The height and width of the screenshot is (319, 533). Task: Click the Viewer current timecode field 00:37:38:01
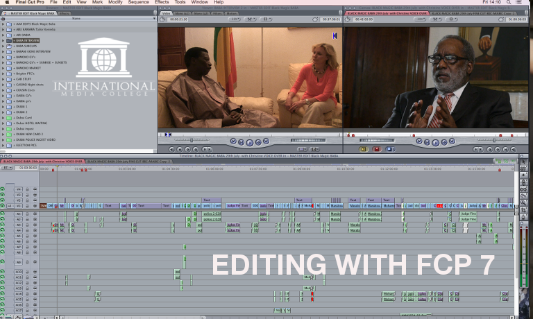(x=331, y=19)
